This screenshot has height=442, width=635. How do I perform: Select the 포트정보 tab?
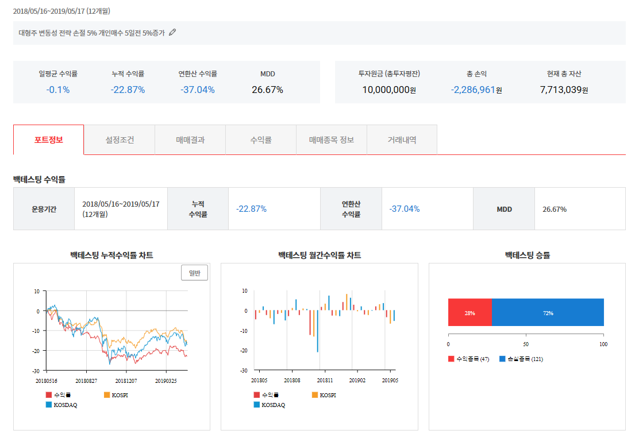(x=49, y=140)
